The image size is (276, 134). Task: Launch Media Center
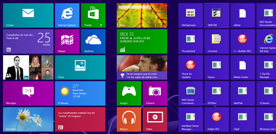243,68
